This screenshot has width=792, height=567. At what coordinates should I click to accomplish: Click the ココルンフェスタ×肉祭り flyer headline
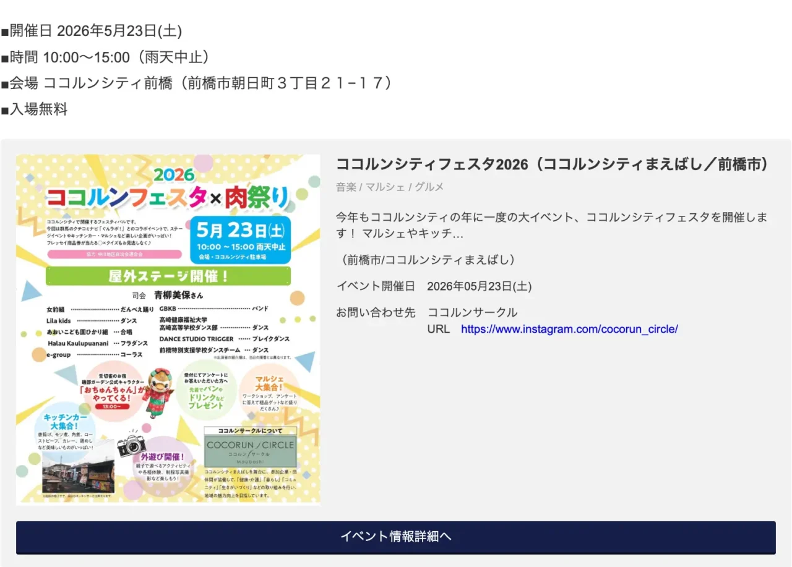tap(167, 197)
